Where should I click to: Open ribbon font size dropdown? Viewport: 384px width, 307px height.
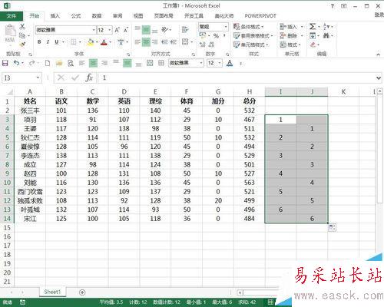pos(110,30)
